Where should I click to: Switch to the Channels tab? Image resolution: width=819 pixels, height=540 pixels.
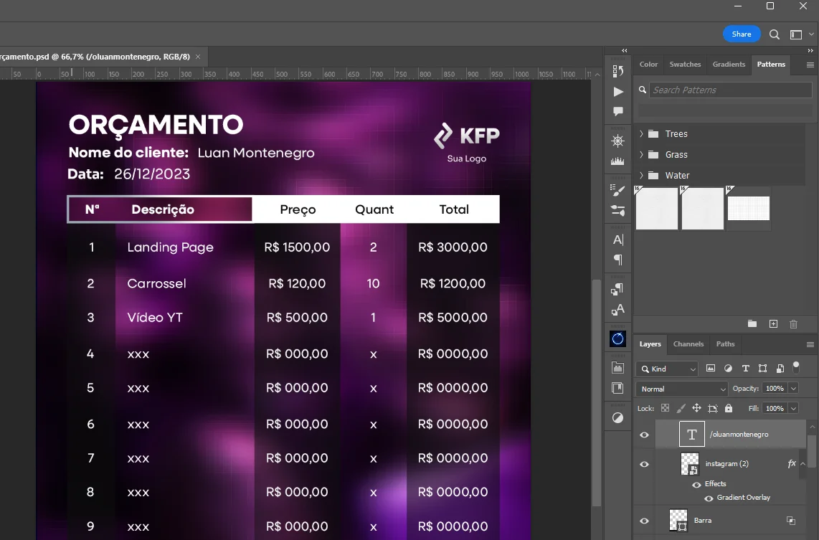point(688,344)
